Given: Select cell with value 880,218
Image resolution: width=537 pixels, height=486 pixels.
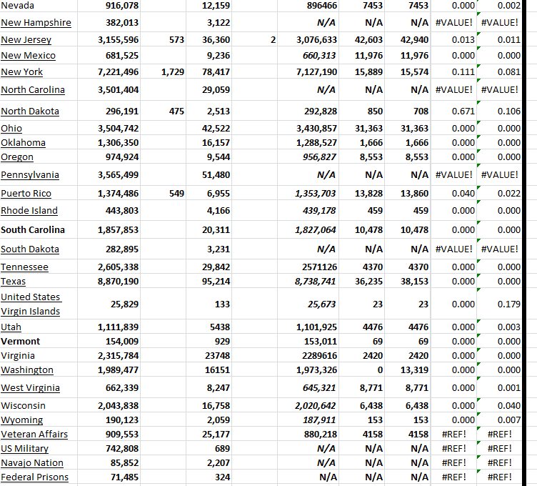Looking at the screenshot, I should coord(308,435).
